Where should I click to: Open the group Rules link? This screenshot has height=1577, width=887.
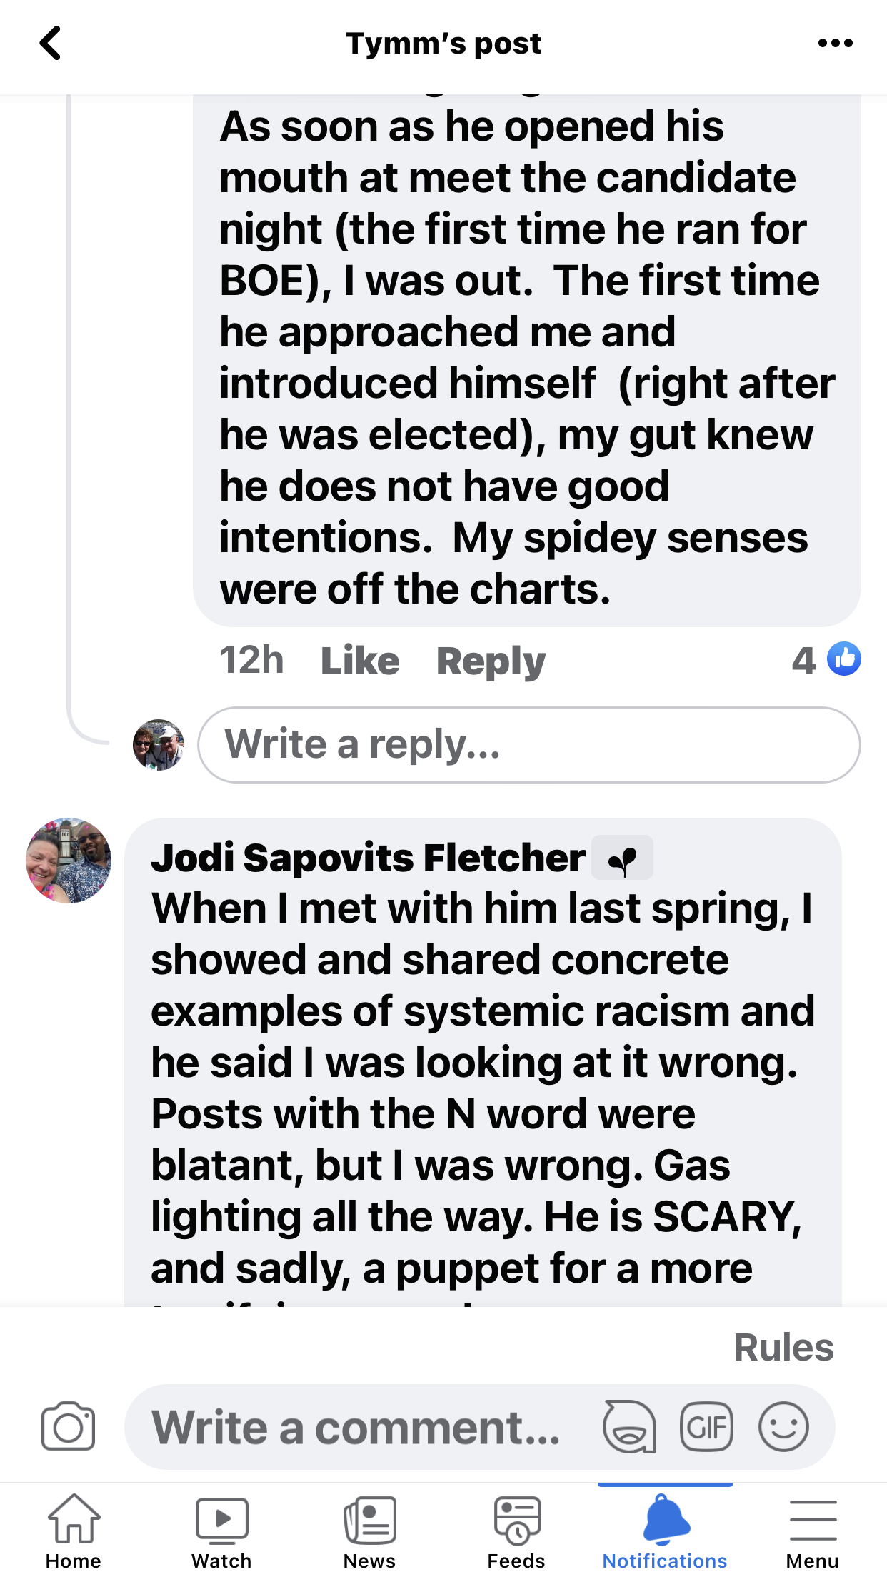(x=783, y=1348)
